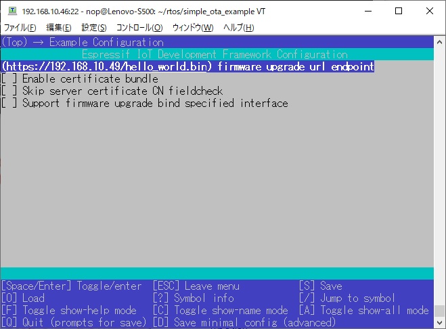This screenshot has height=329, width=446.
Task: Open the ファイル(F) menu
Action: click(20, 28)
